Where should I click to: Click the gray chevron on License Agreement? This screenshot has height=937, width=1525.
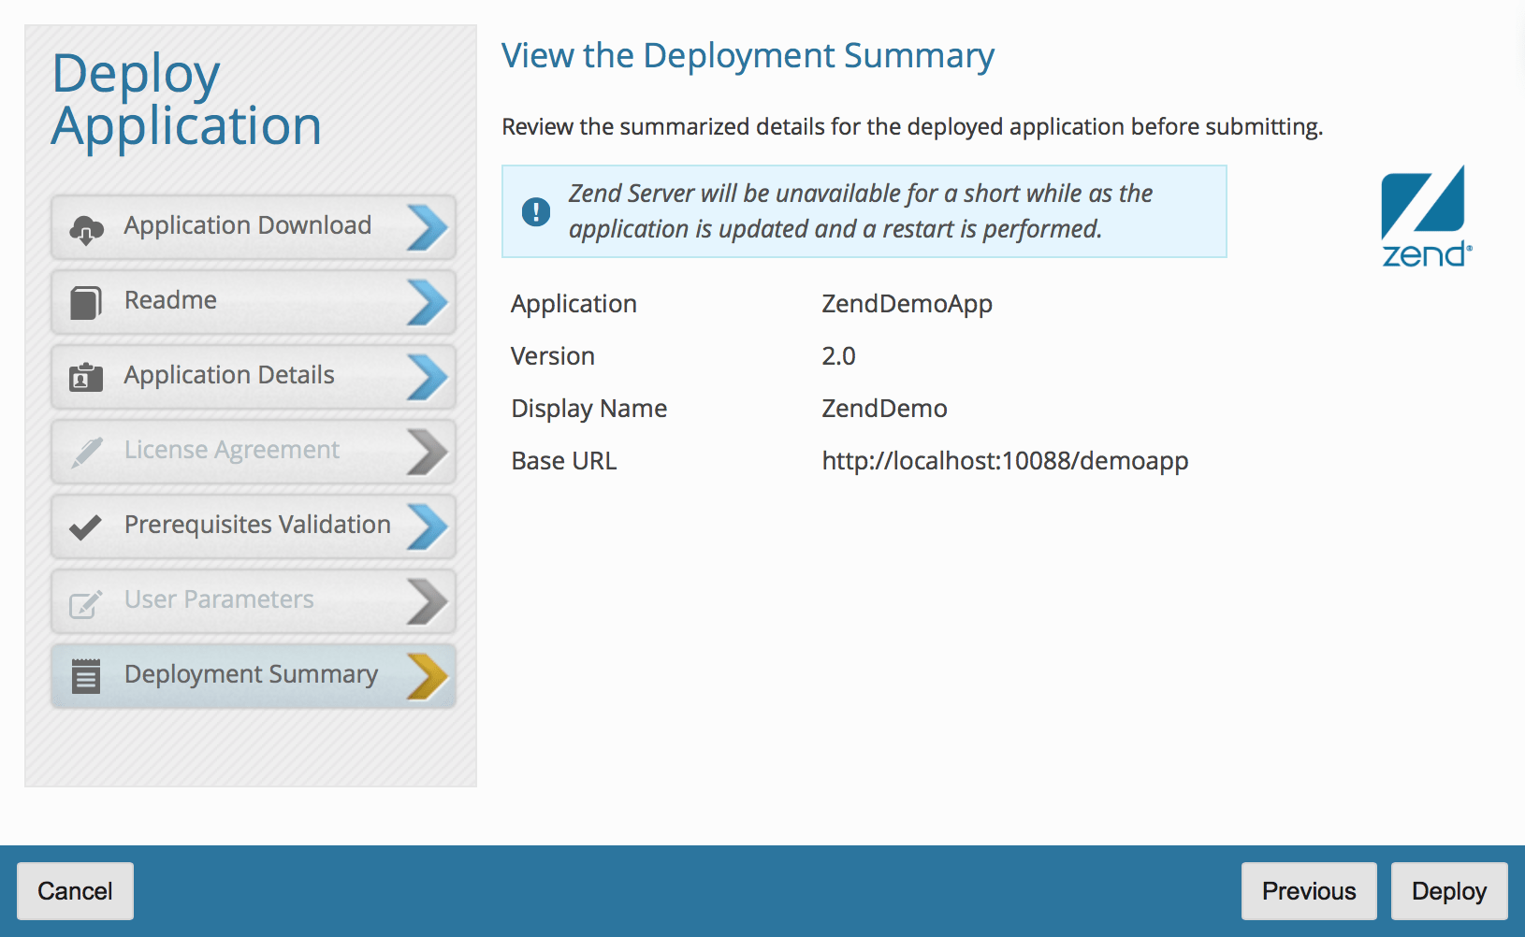pyautogui.click(x=428, y=452)
